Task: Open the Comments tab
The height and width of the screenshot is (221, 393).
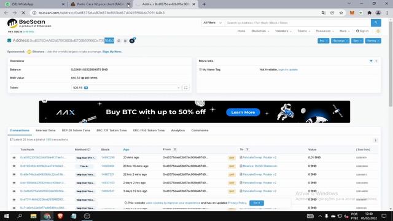Action: pos(200,131)
